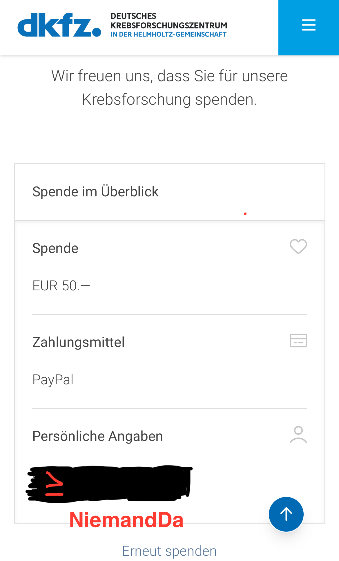Click the Deutsches Krebsforschungszentrum title text
The image size is (339, 561).
coord(168,21)
